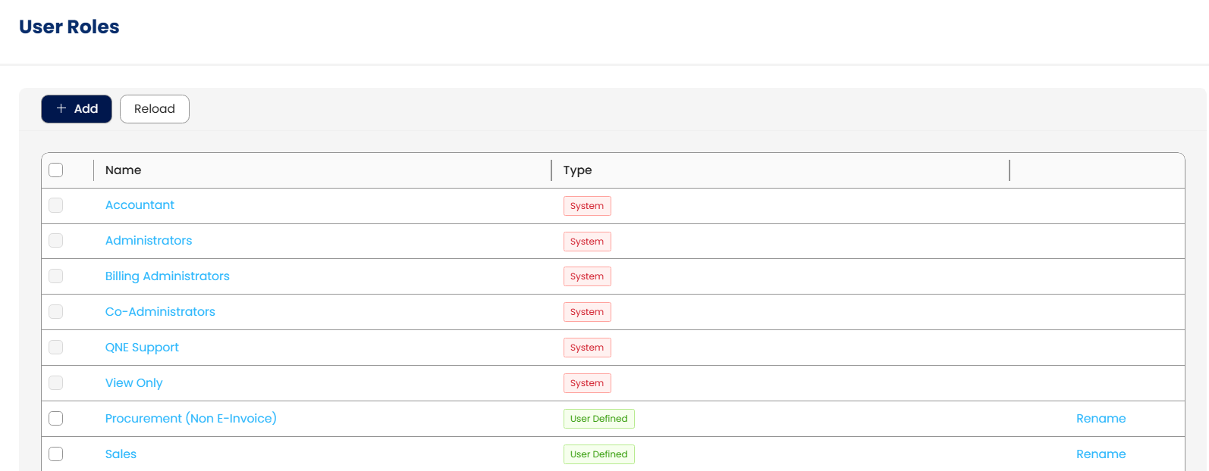Check the Procurement (Non E-Invoice) row checkbox
1209x471 pixels.
coord(56,419)
